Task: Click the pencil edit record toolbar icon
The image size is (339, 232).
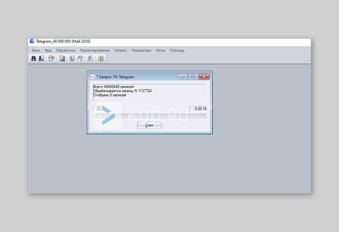Action: [52, 58]
